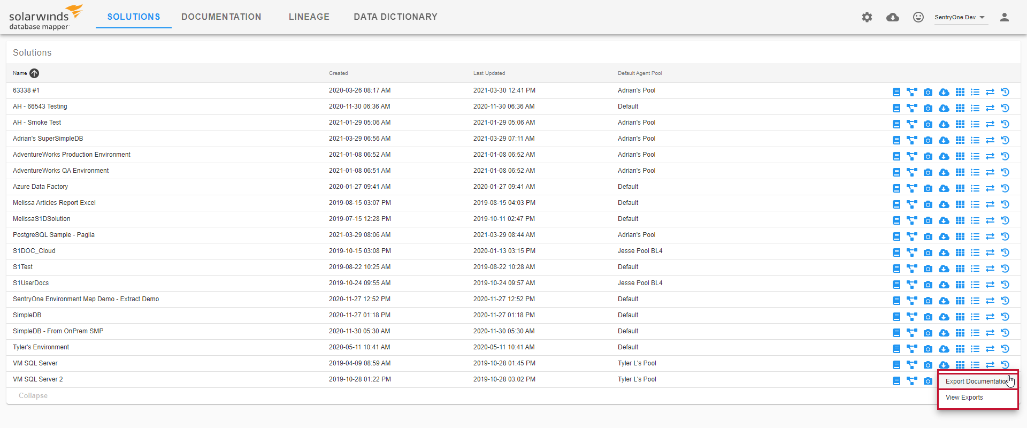1027x428 pixels.
Task: Open the Documentation tab
Action: coord(221,17)
